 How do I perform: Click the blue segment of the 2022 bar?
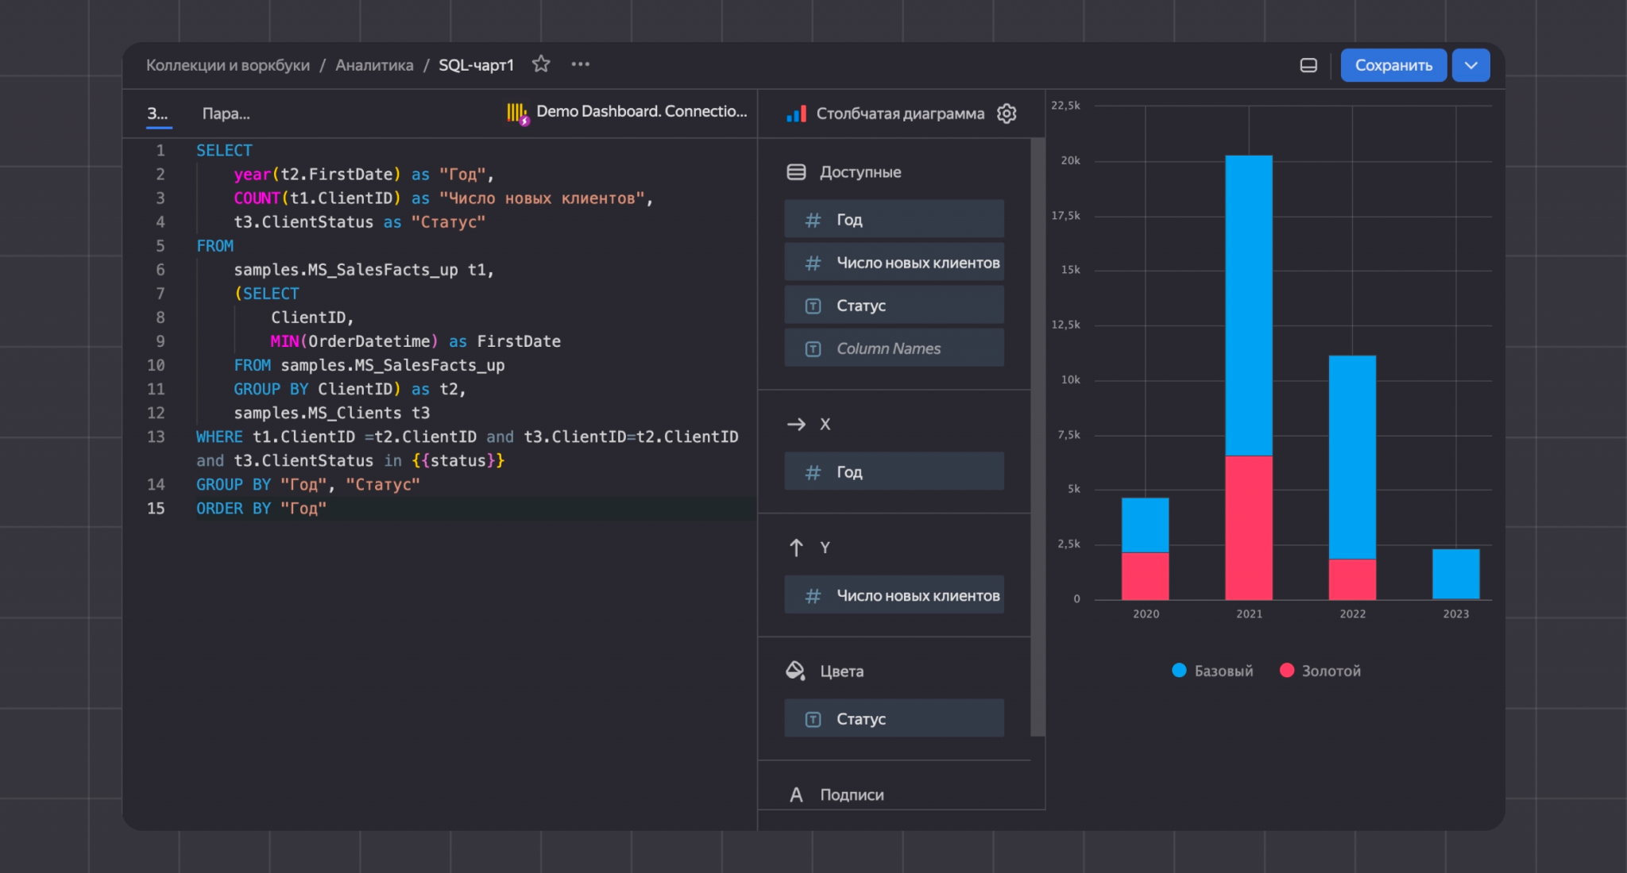pos(1352,457)
